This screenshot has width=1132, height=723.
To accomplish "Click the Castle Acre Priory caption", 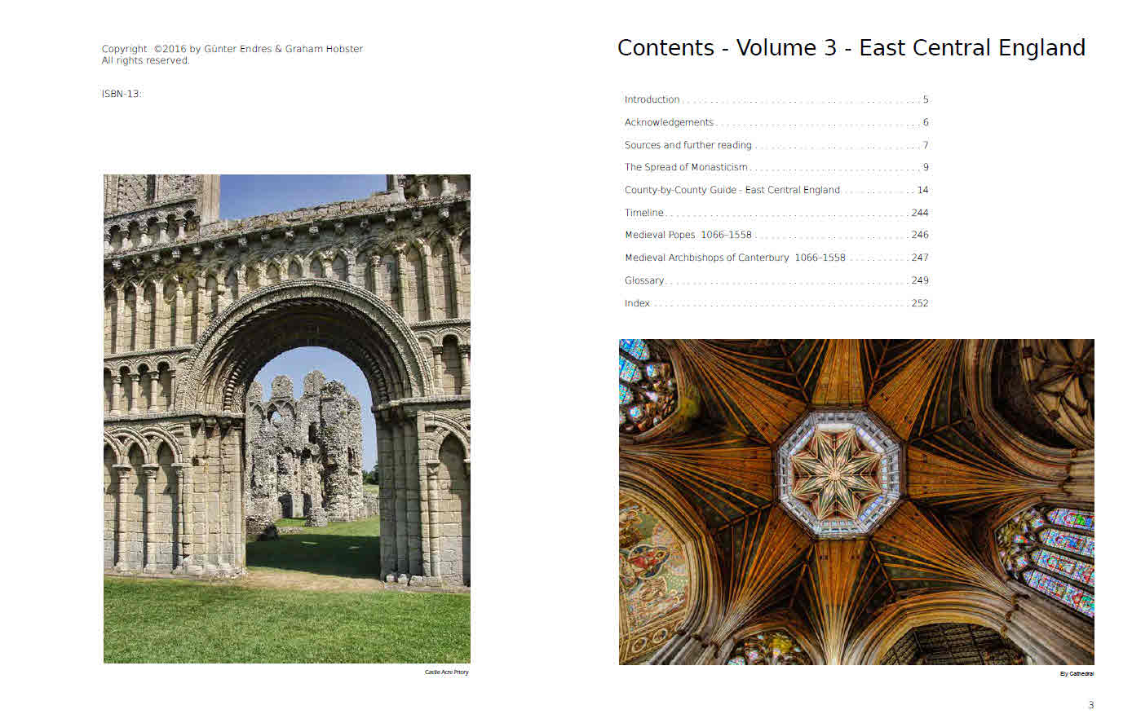I will pyautogui.click(x=446, y=672).
